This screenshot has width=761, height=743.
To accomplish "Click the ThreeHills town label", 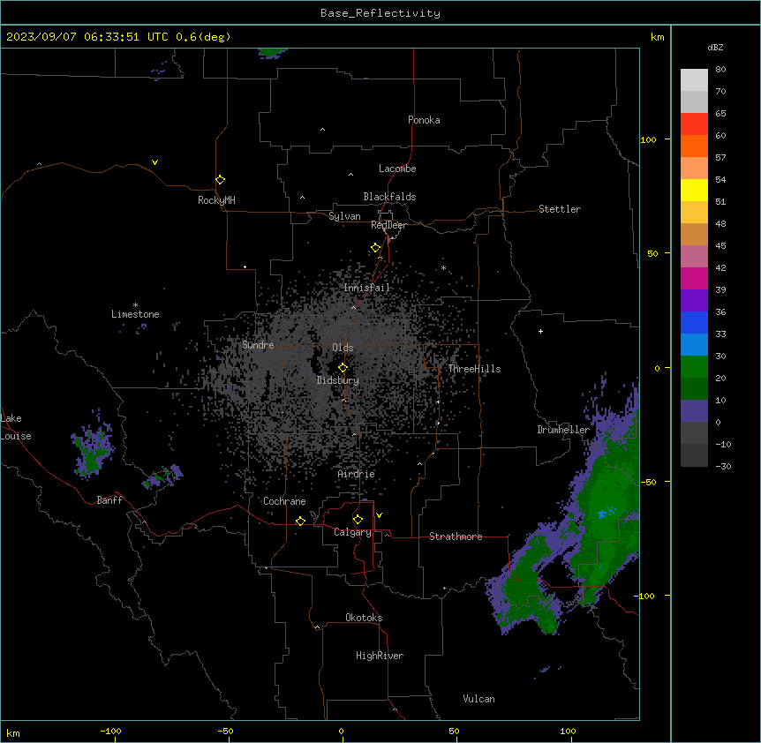I will tap(474, 369).
